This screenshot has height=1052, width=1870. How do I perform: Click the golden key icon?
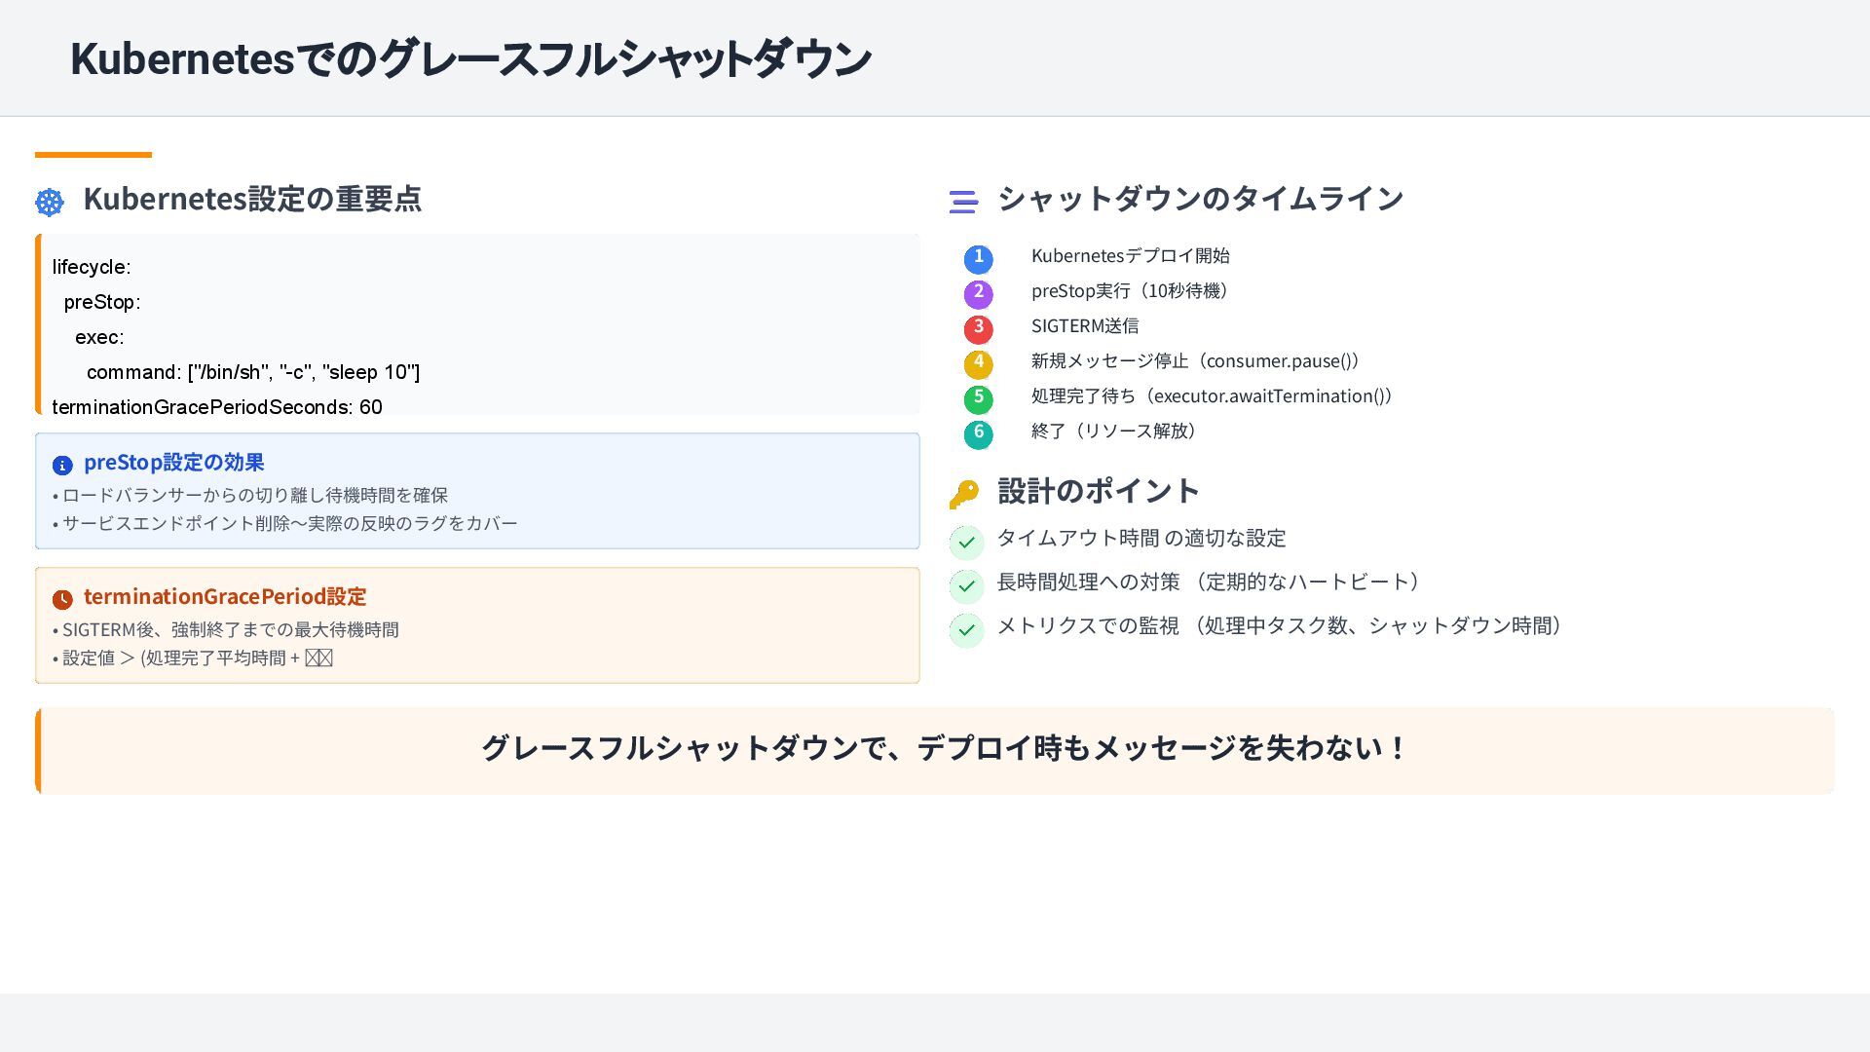click(x=963, y=494)
